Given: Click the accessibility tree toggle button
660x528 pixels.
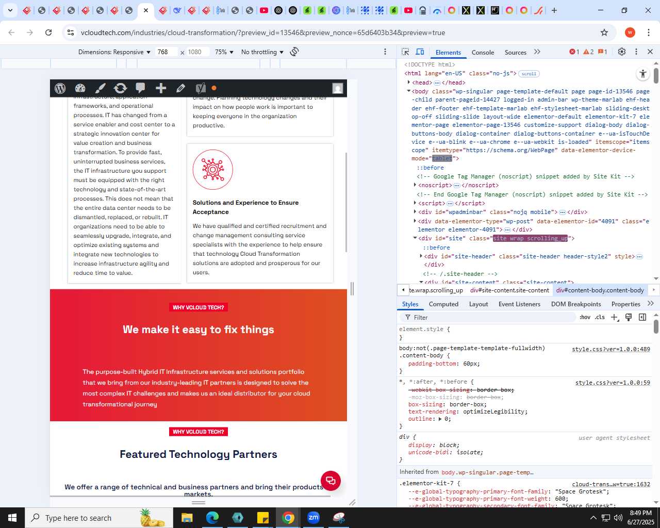Looking at the screenshot, I should pyautogui.click(x=642, y=74).
